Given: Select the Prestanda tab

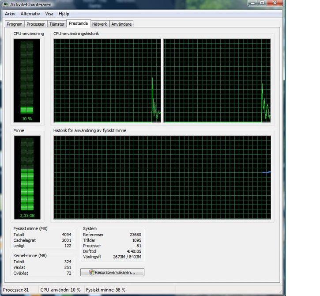Looking at the screenshot, I should point(78,23).
